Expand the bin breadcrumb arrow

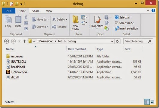point(65,41)
